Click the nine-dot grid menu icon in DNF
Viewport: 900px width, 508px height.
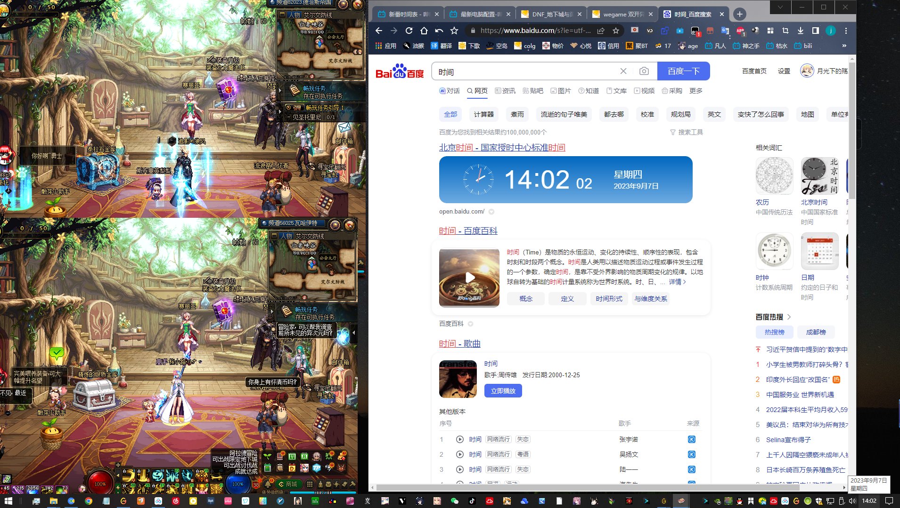[310, 485]
